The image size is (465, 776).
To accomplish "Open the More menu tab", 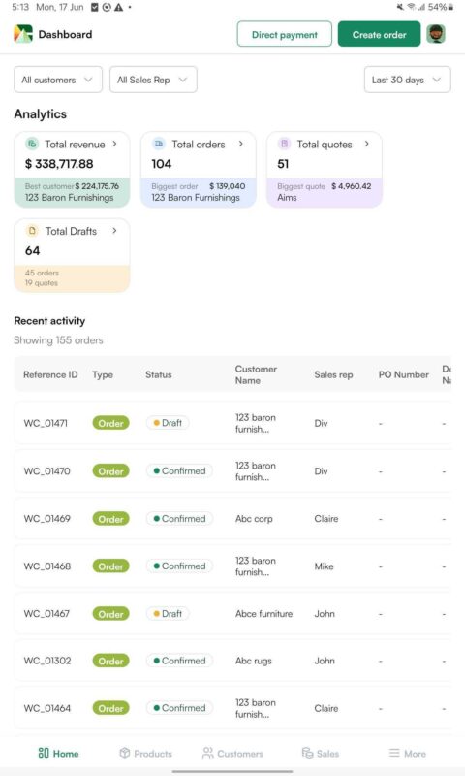I will [407, 754].
